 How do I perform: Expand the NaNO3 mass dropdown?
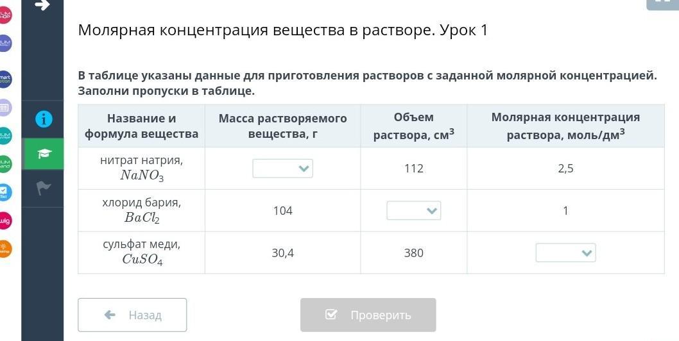[283, 169]
